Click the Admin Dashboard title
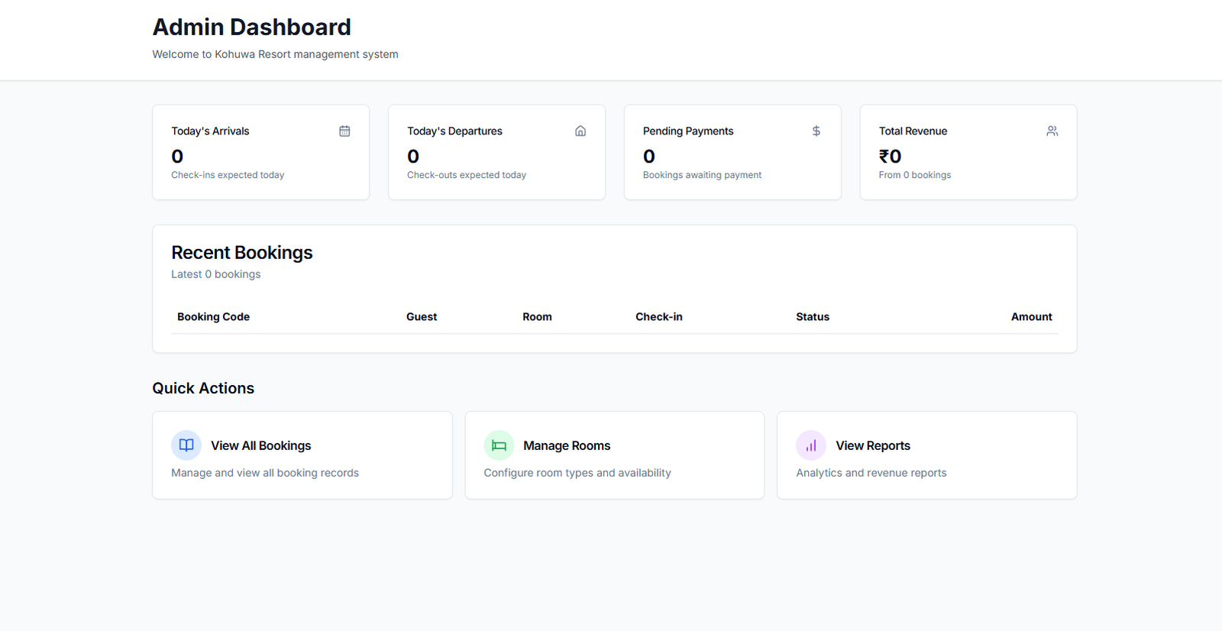The image size is (1222, 631). (252, 28)
